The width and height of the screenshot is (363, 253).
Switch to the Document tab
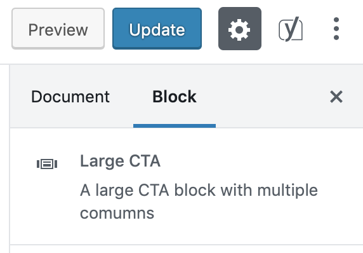70,97
